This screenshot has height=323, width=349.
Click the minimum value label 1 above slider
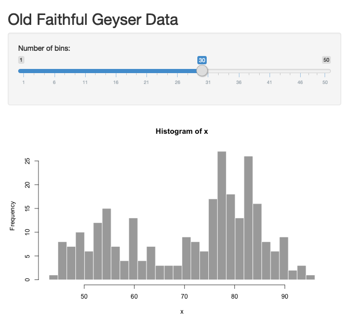click(21, 60)
